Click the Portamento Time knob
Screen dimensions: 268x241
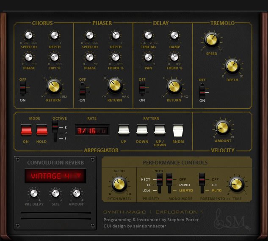[236, 184]
